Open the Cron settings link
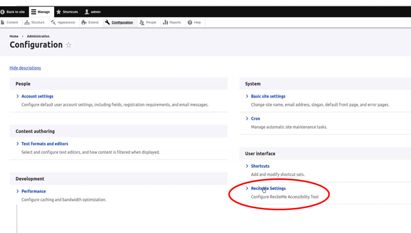Image resolution: width=411 pixels, height=233 pixels. (x=255, y=118)
